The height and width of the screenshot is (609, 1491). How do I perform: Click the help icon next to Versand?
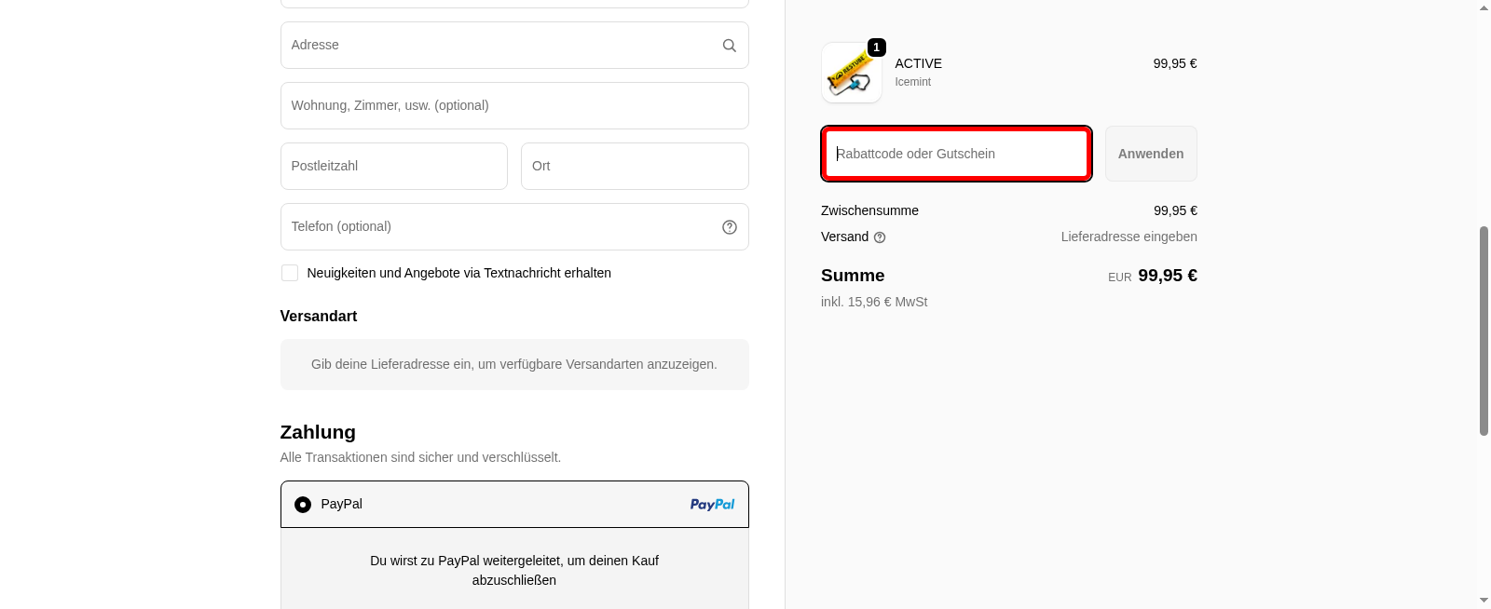(x=881, y=237)
